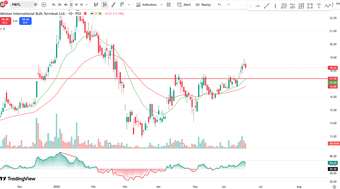The image size is (340, 189).
Task: Redo the last action
Action: pyautogui.click(x=228, y=5)
